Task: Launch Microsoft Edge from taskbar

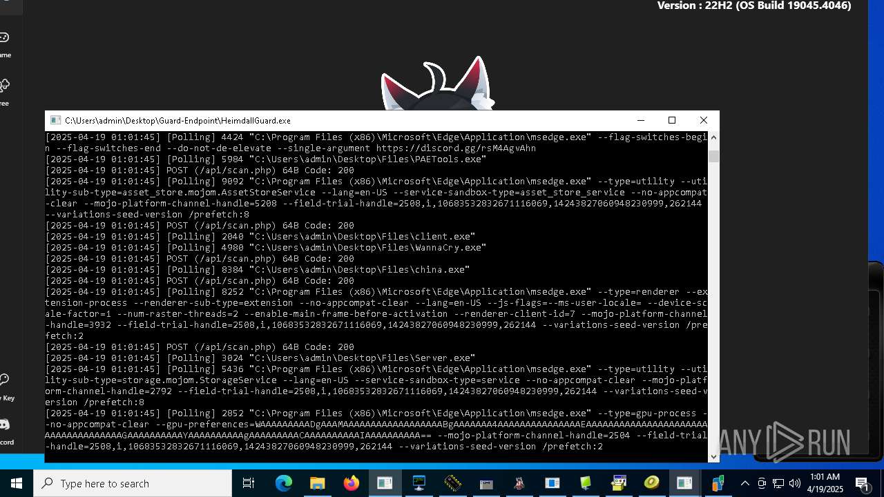Action: 284,483
